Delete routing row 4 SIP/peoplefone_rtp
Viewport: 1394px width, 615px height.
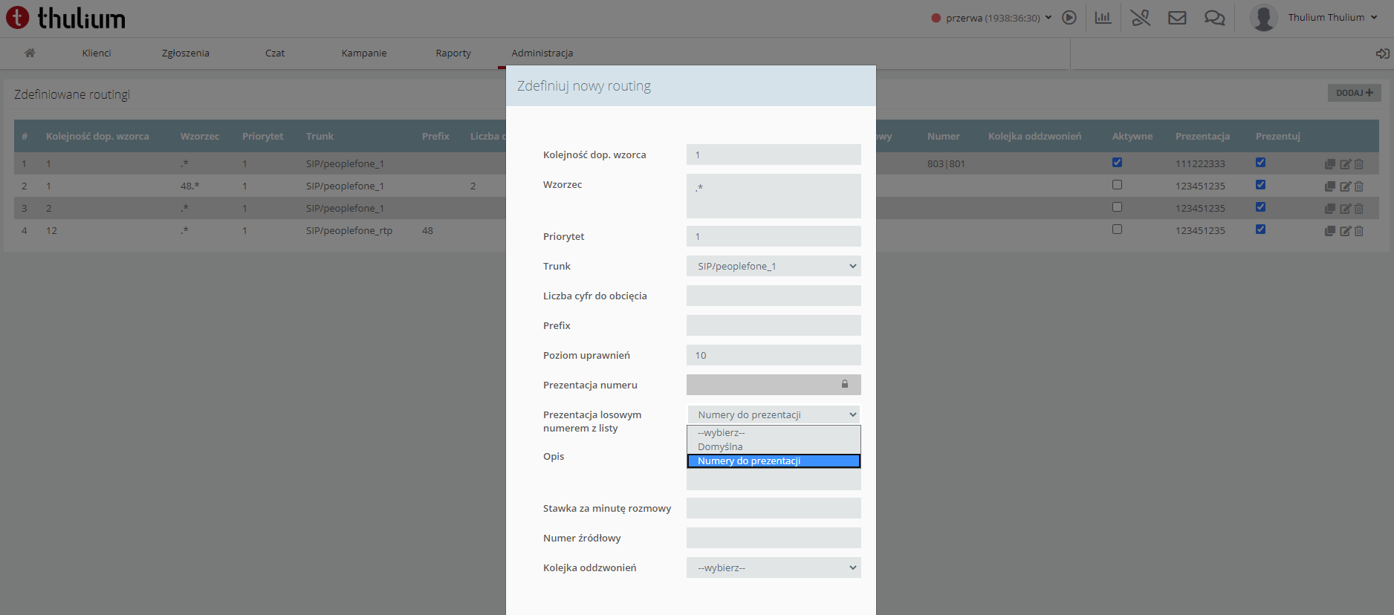tap(1358, 231)
